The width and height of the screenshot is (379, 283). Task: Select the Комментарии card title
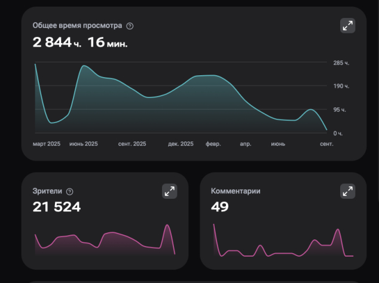tap(236, 191)
